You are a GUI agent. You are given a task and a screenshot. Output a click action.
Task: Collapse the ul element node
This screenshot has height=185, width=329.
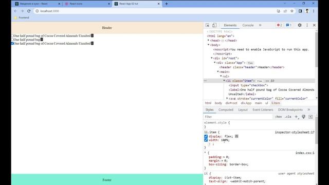coord(221,76)
